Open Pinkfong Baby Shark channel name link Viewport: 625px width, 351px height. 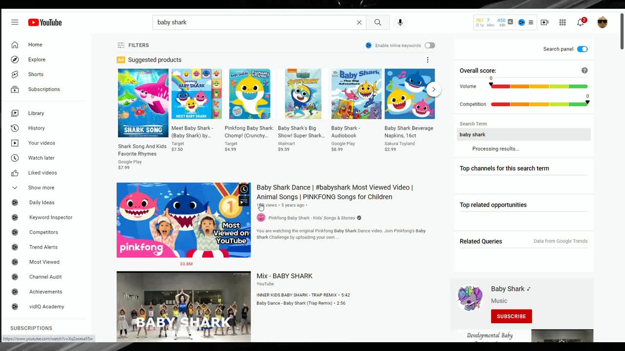click(x=312, y=218)
